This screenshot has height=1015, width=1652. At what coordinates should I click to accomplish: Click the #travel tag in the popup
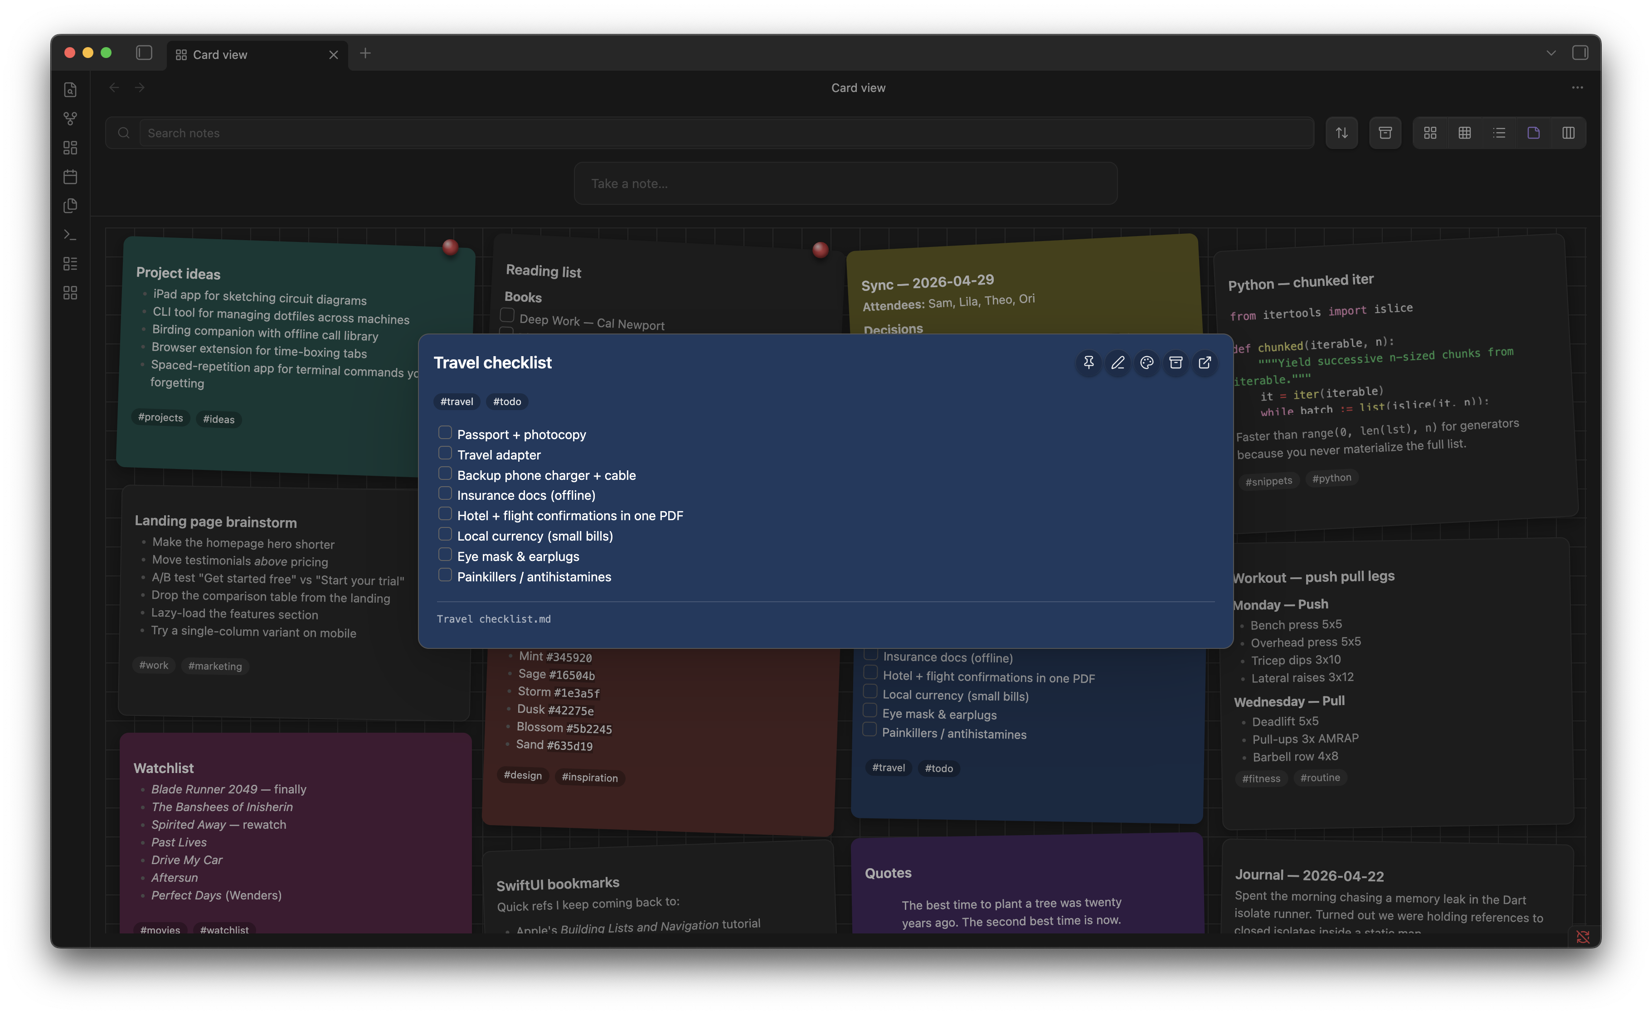457,401
